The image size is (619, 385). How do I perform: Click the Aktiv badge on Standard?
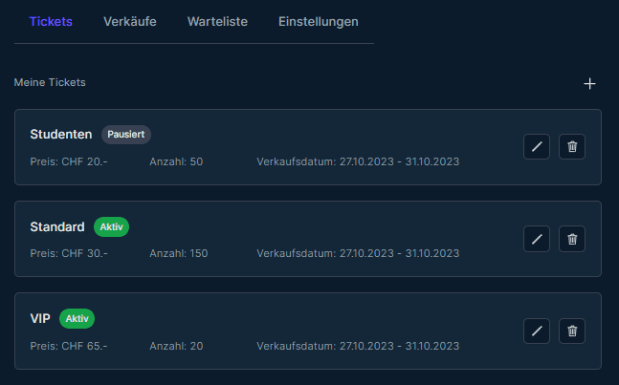tap(111, 226)
